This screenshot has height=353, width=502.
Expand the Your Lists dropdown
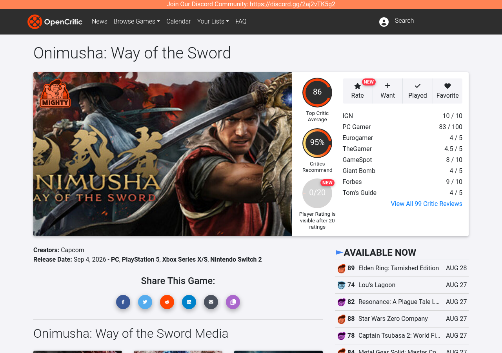213,22
